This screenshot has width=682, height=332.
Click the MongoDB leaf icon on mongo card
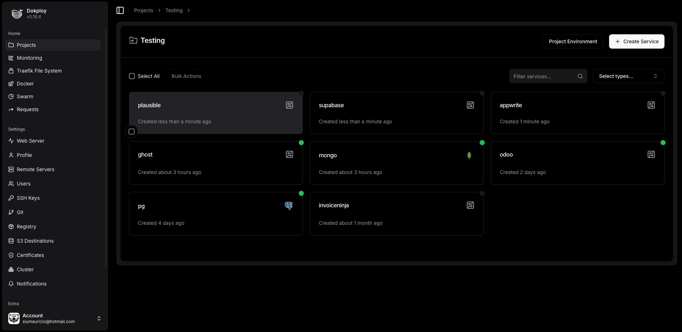pyautogui.click(x=468, y=155)
